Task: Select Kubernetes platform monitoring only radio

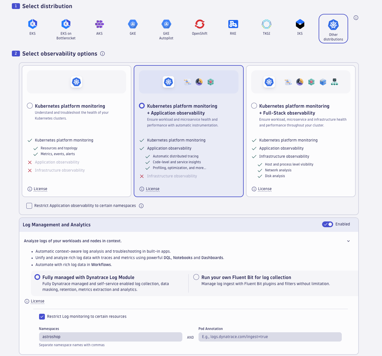Action: [x=30, y=106]
